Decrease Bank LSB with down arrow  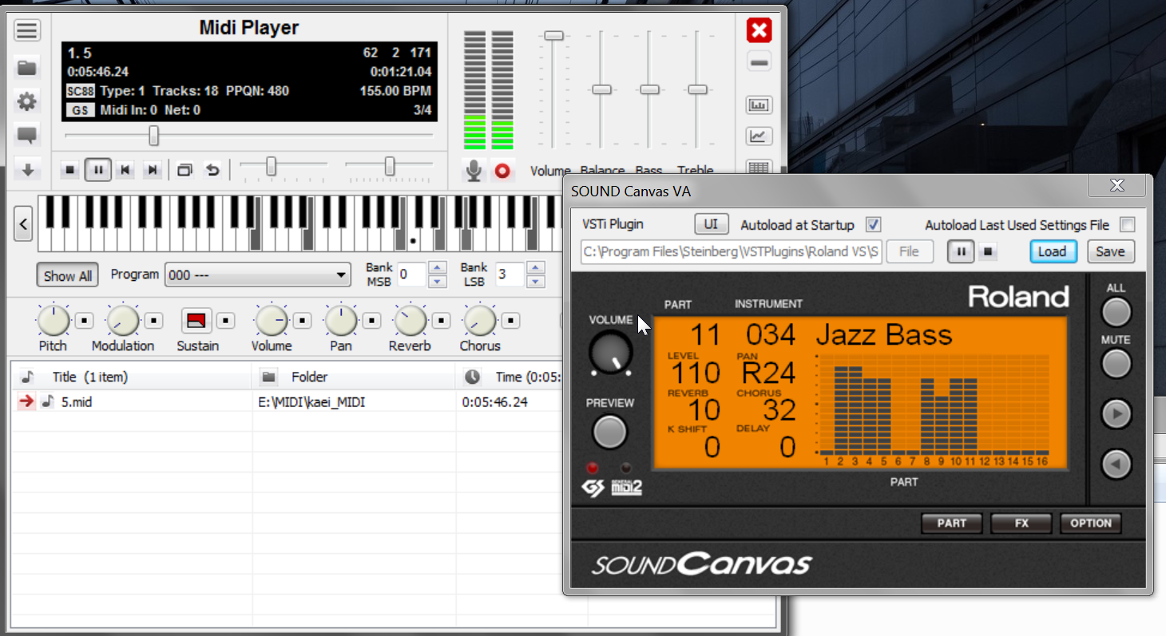[536, 282]
